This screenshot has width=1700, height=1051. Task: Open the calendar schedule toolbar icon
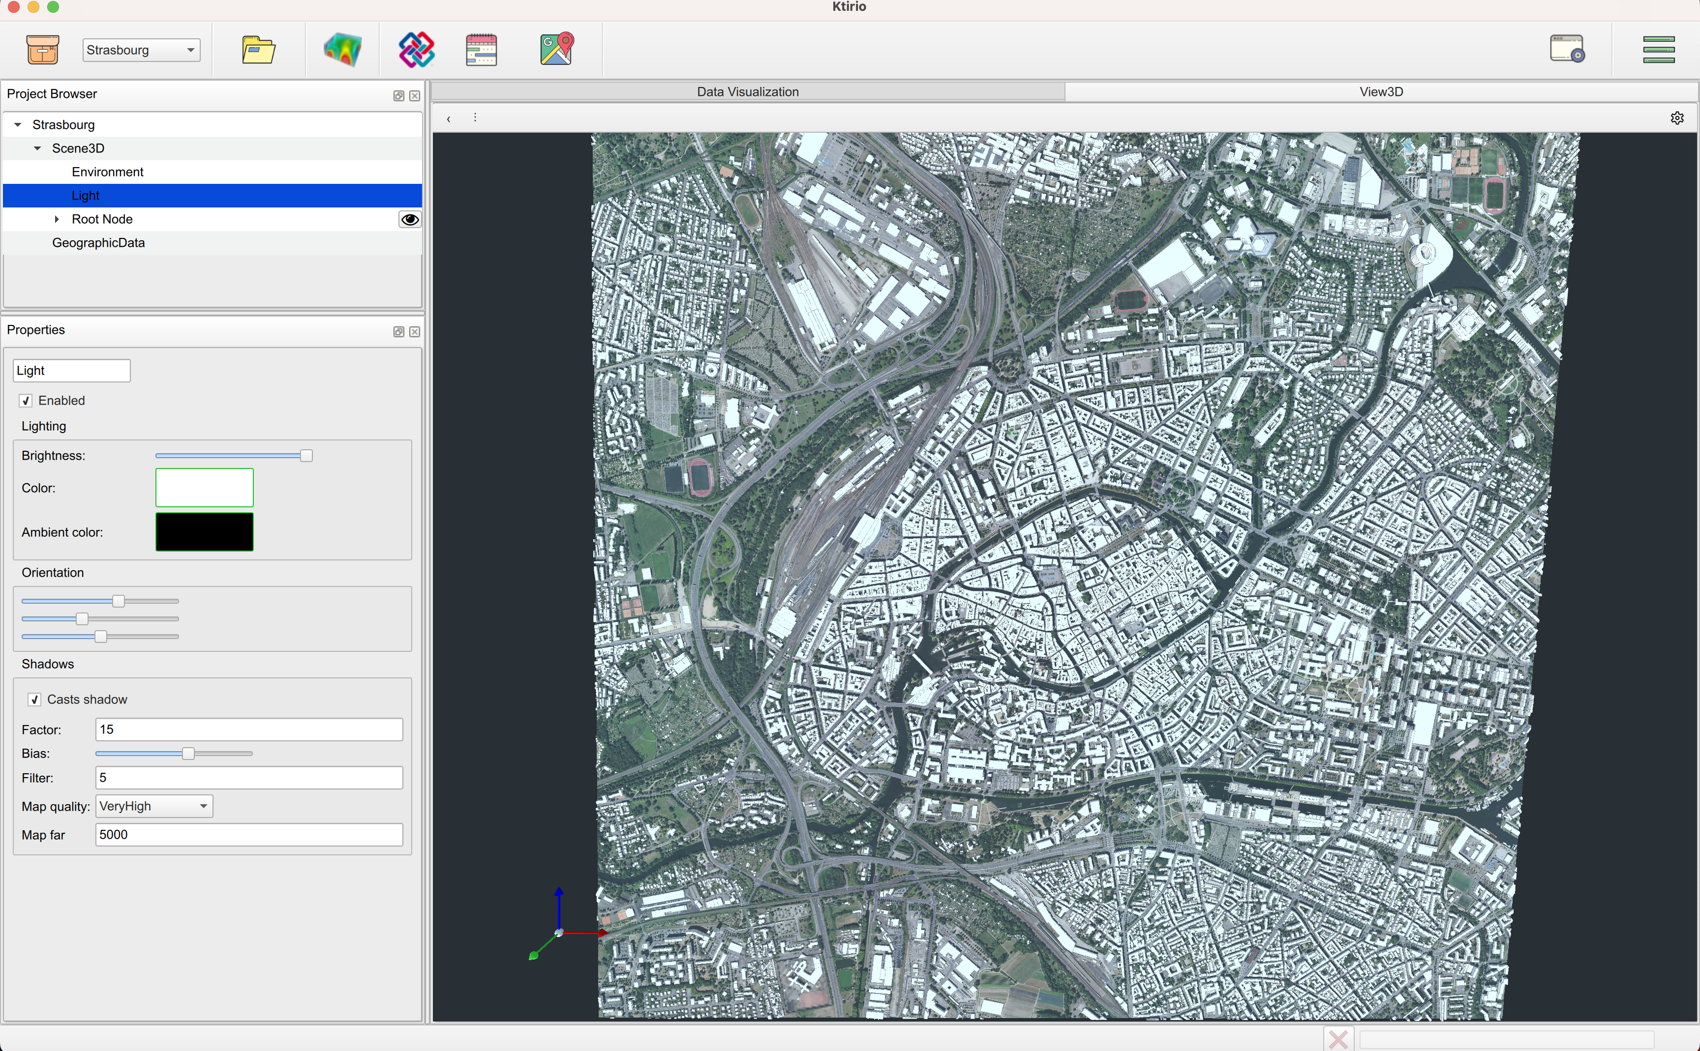tap(482, 50)
